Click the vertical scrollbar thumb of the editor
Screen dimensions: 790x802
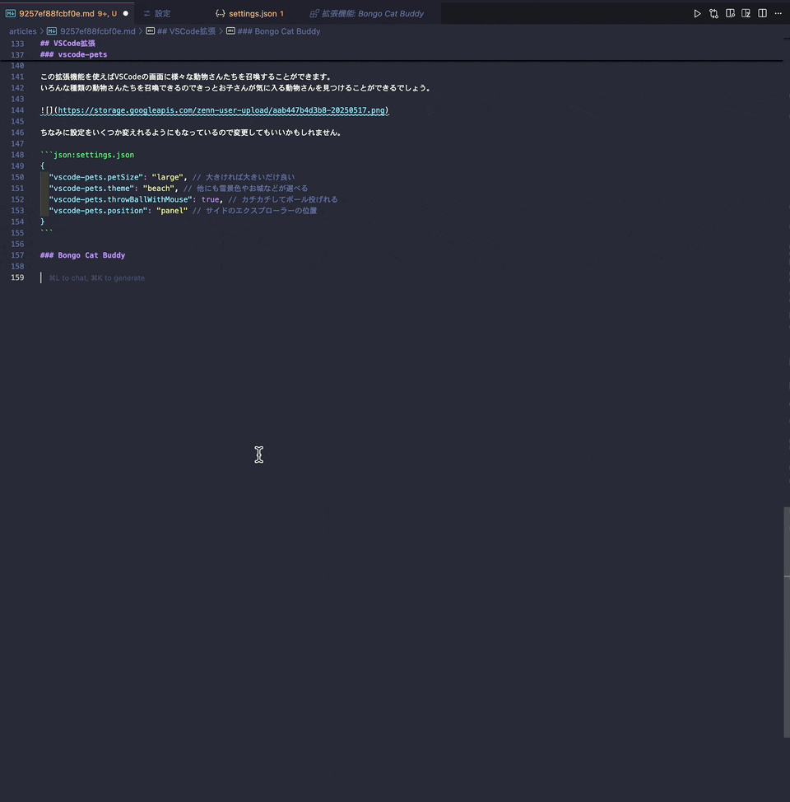787,622
